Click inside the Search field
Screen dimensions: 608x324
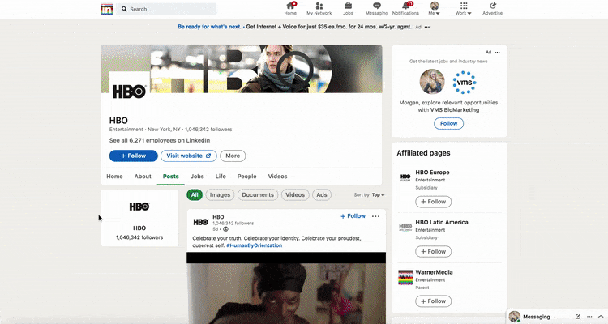coord(167,9)
